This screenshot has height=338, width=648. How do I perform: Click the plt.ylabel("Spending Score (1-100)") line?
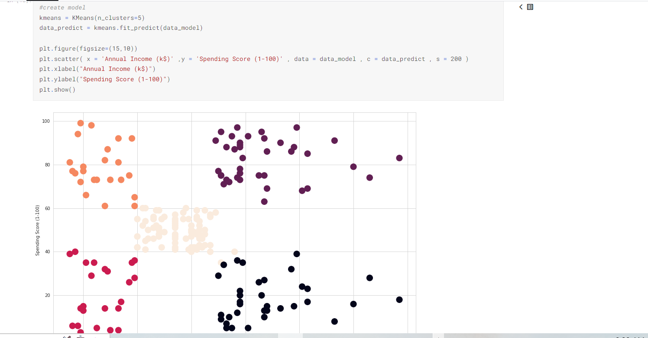pyautogui.click(x=104, y=80)
